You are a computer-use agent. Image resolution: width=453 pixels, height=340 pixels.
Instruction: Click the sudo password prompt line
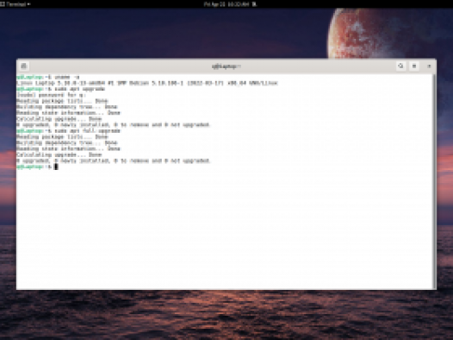coord(51,95)
